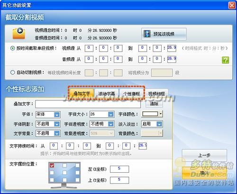Click the 叠加文字 text input field
The width and height of the screenshot is (237, 194).
point(88,104)
